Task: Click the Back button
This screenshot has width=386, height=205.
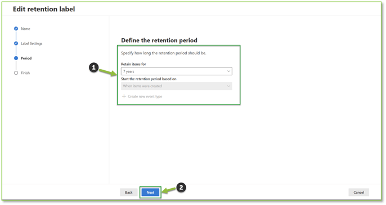Action: pyautogui.click(x=129, y=192)
